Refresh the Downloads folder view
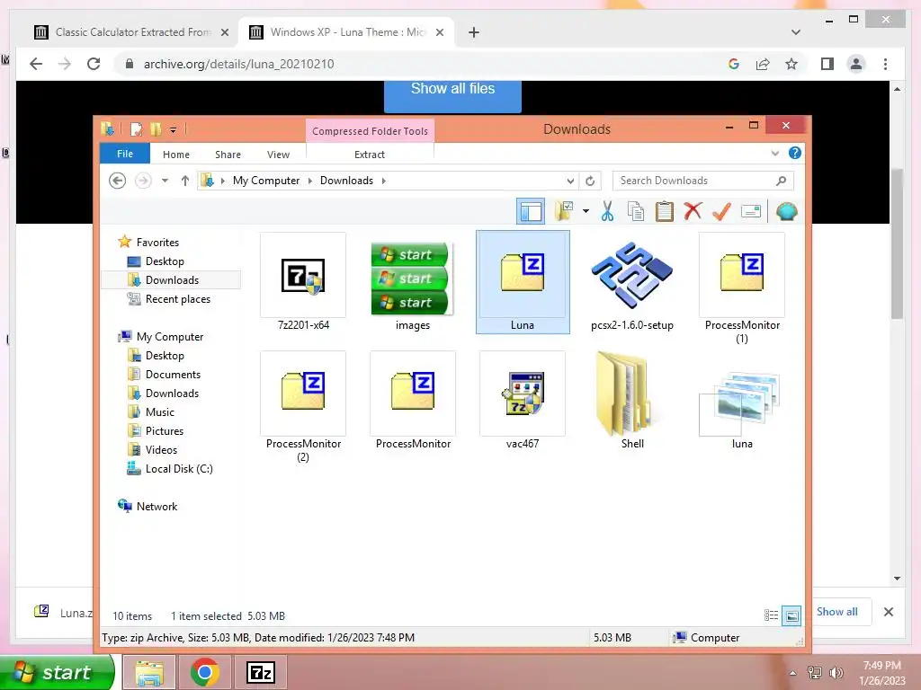Screen dimensions: 921x690 tap(590, 181)
